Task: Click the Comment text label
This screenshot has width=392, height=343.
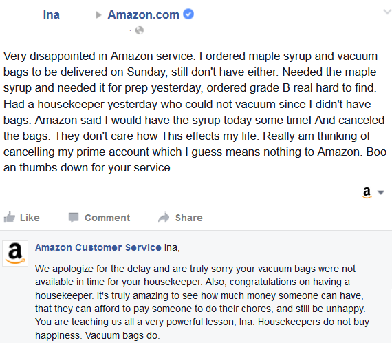Action: click(x=107, y=218)
